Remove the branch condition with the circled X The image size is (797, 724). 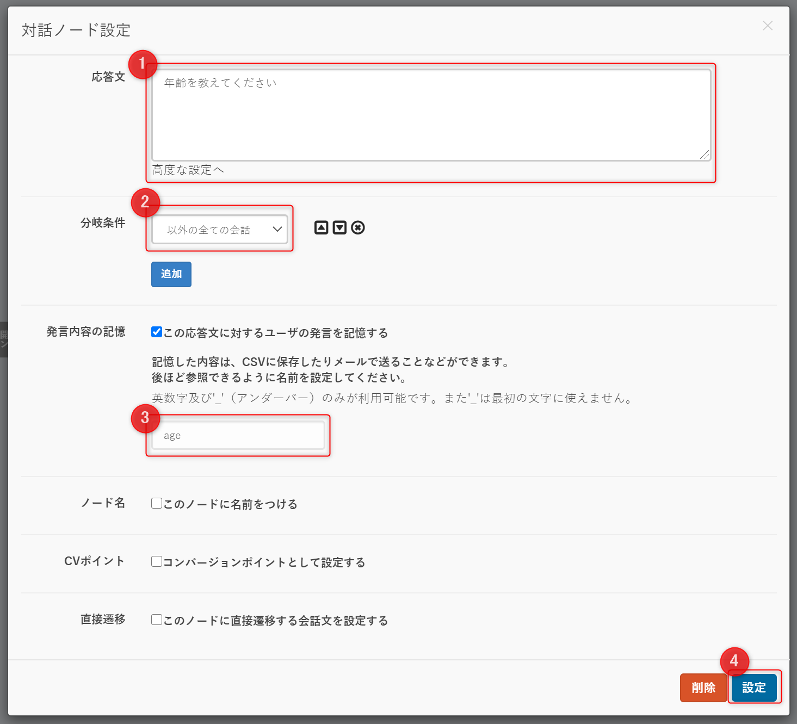point(358,227)
